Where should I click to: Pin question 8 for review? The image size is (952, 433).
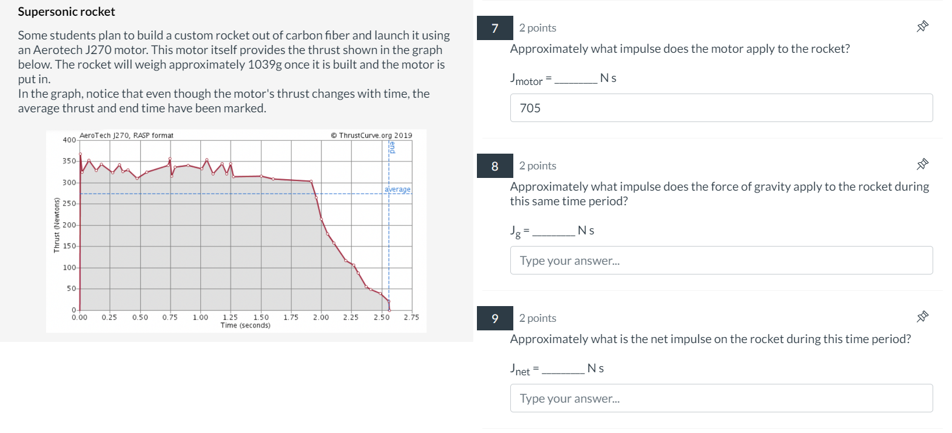click(x=923, y=164)
